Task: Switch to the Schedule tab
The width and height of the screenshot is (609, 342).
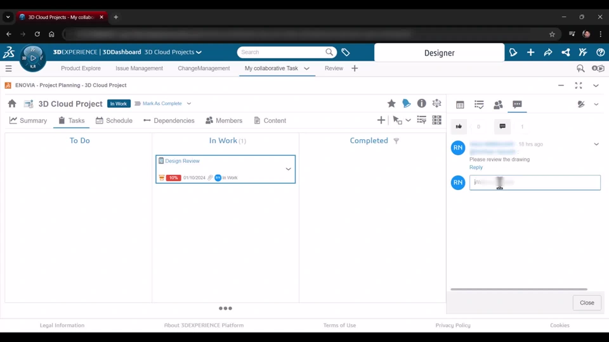Action: click(113, 120)
